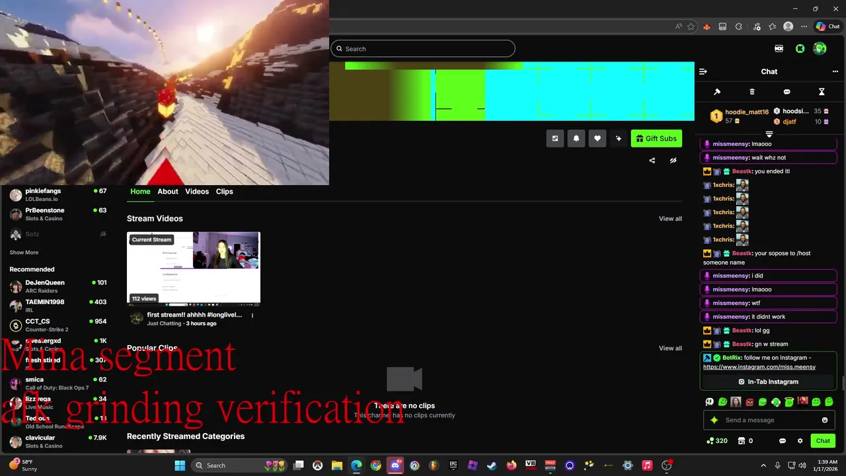Screen dimensions: 846x476
Task: Send message with green Chat button
Action: 823,441
